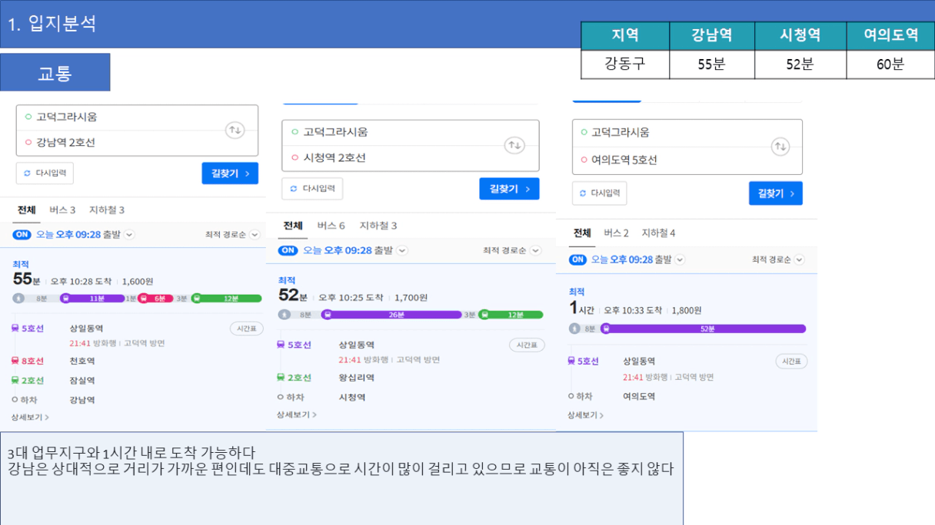
Task: Select 버스 6 tab in 시청역 panel
Action: [331, 226]
